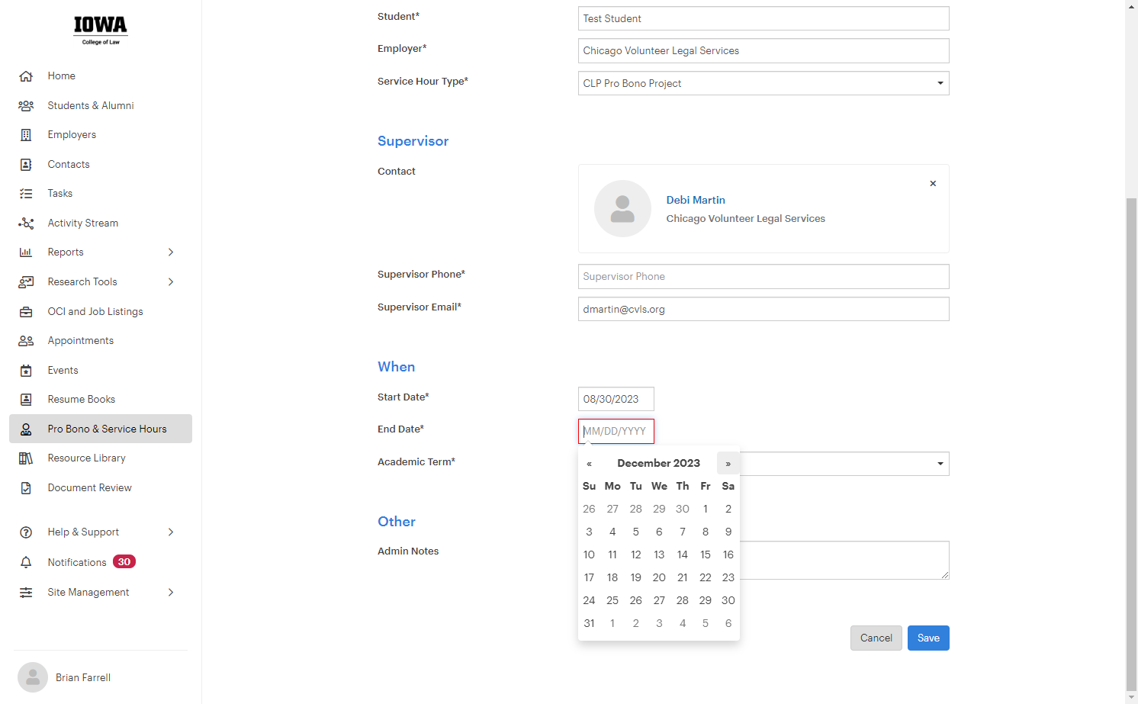Image resolution: width=1138 pixels, height=704 pixels.
Task: Click the Cancel button
Action: coord(876,638)
